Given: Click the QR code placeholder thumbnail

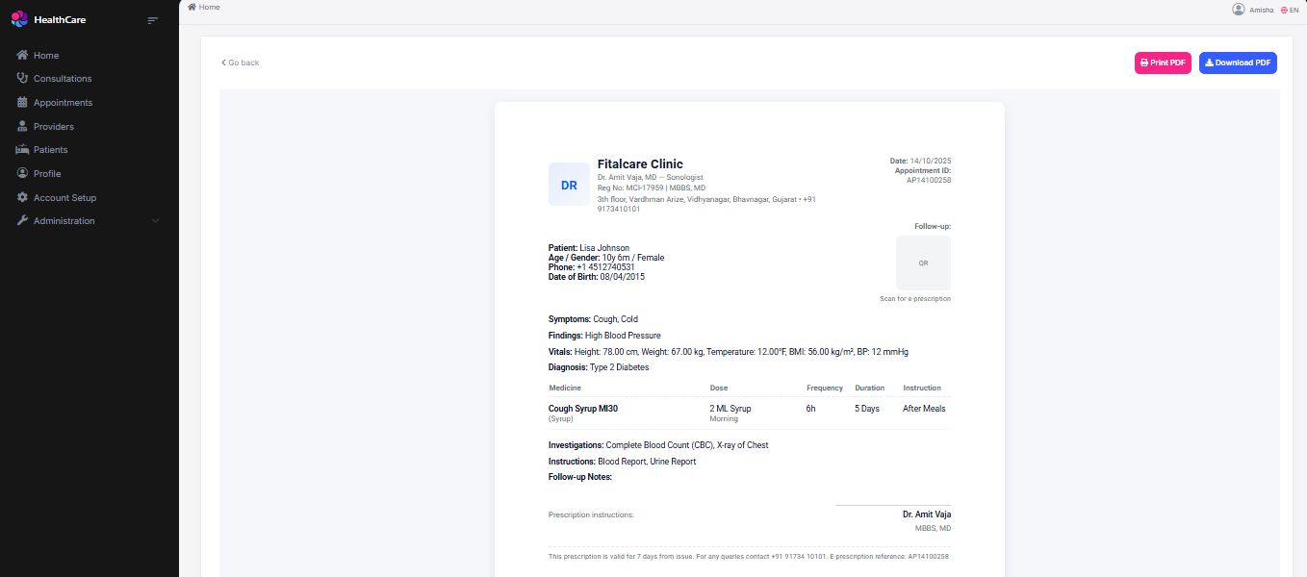Looking at the screenshot, I should pos(923,263).
